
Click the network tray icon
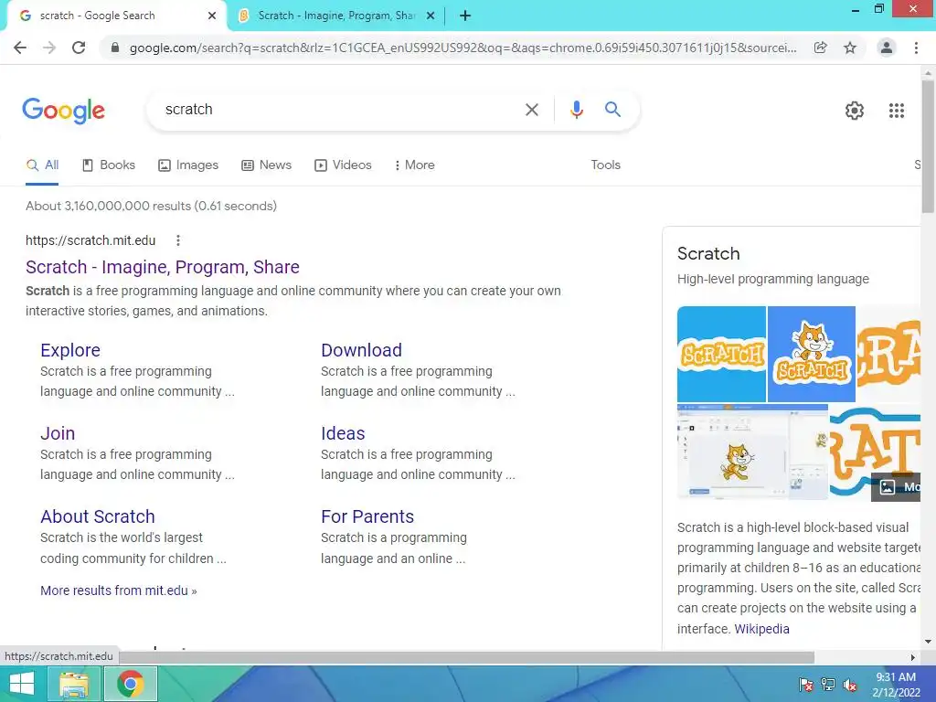click(828, 685)
